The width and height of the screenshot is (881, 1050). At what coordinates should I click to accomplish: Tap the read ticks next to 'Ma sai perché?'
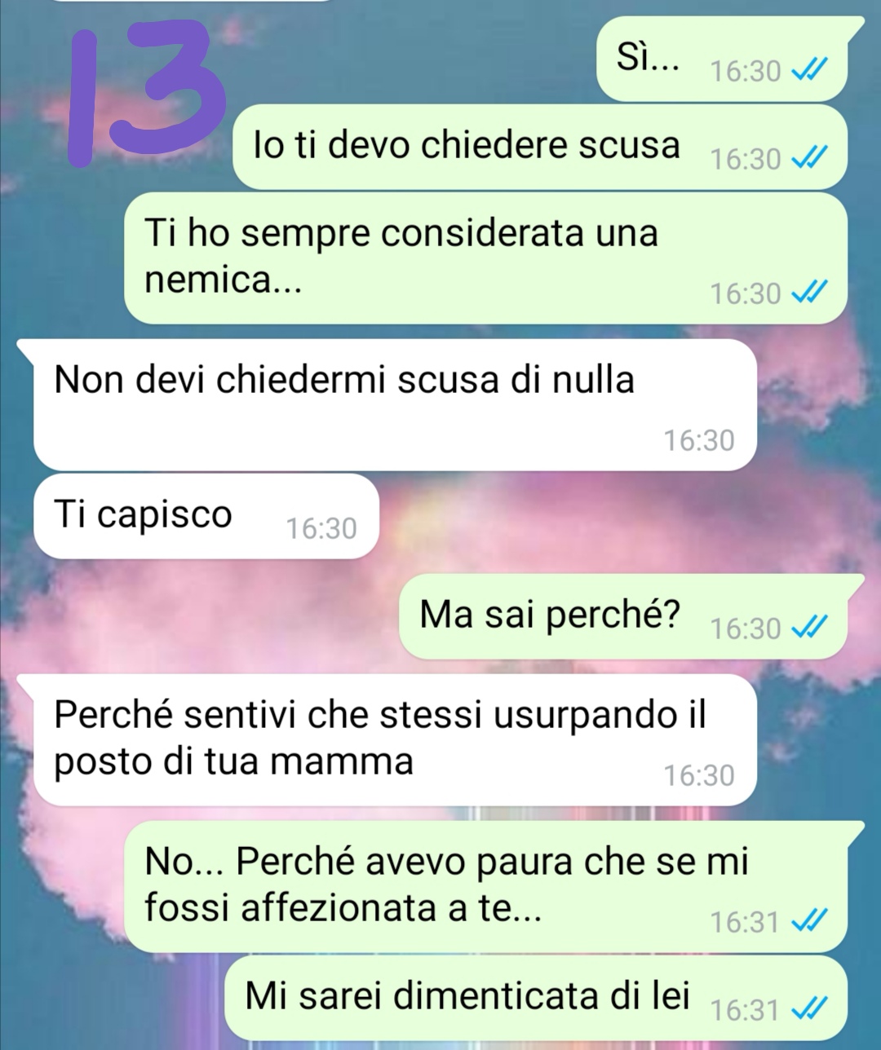pos(810,629)
